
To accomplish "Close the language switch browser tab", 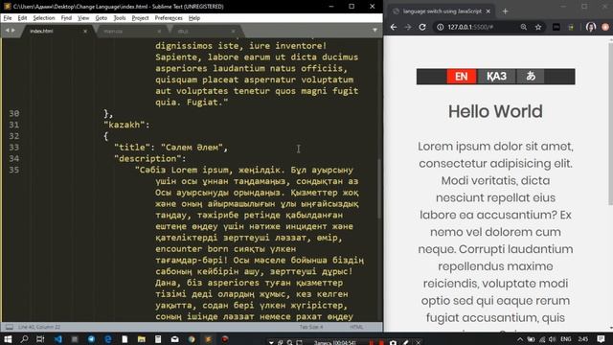I will 488,11.
